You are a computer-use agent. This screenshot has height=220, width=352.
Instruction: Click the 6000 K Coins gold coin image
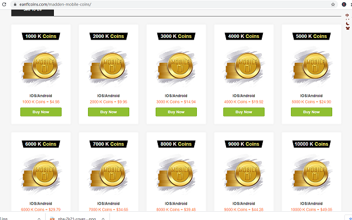pos(41,174)
